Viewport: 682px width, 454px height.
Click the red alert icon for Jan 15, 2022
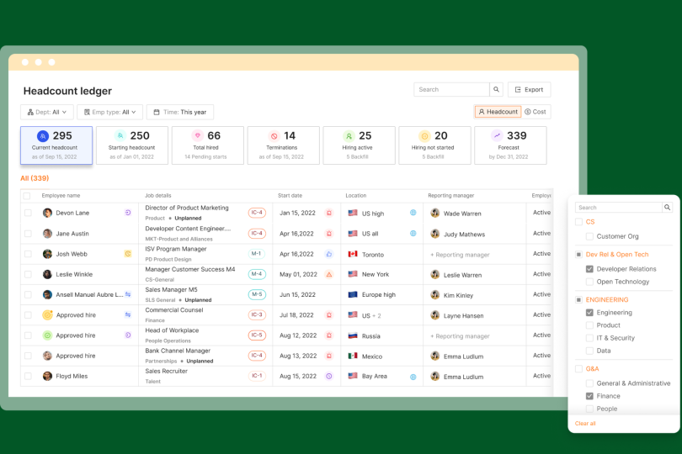(329, 213)
